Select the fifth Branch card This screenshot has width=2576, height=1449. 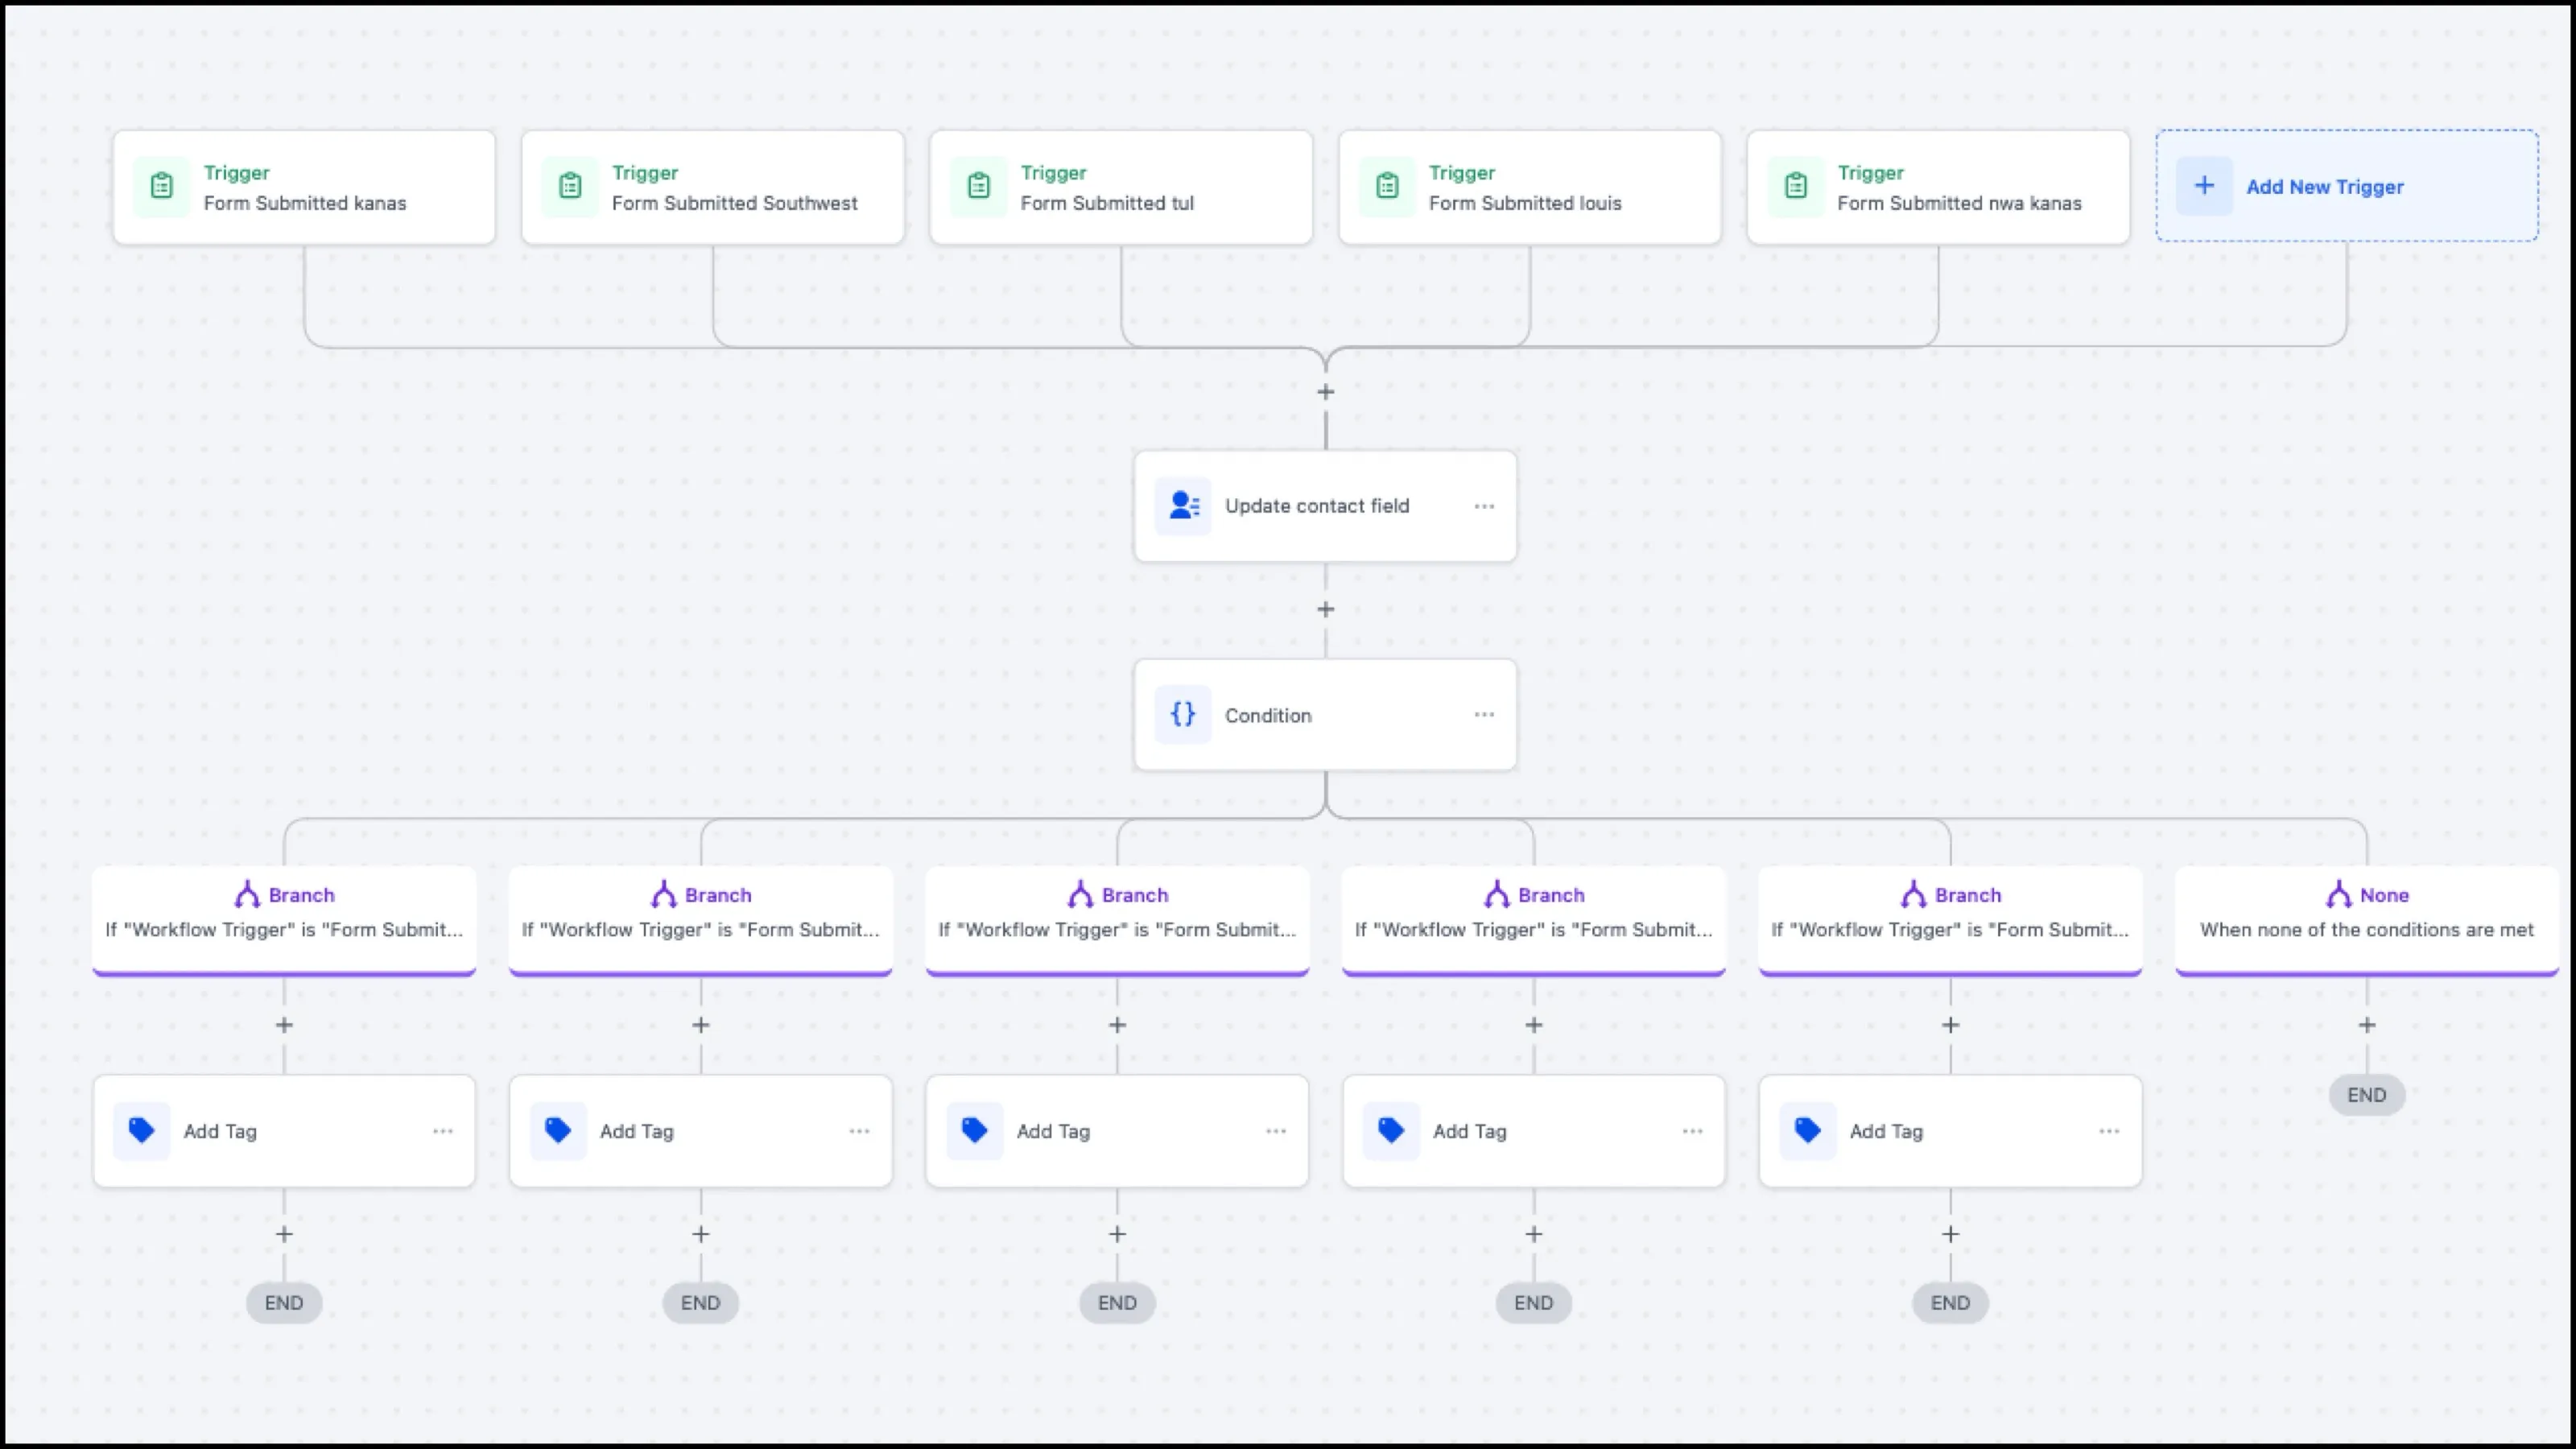1950,920
